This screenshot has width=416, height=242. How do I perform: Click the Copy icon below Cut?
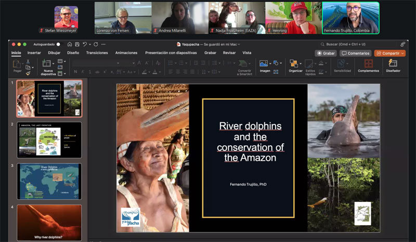(28, 67)
